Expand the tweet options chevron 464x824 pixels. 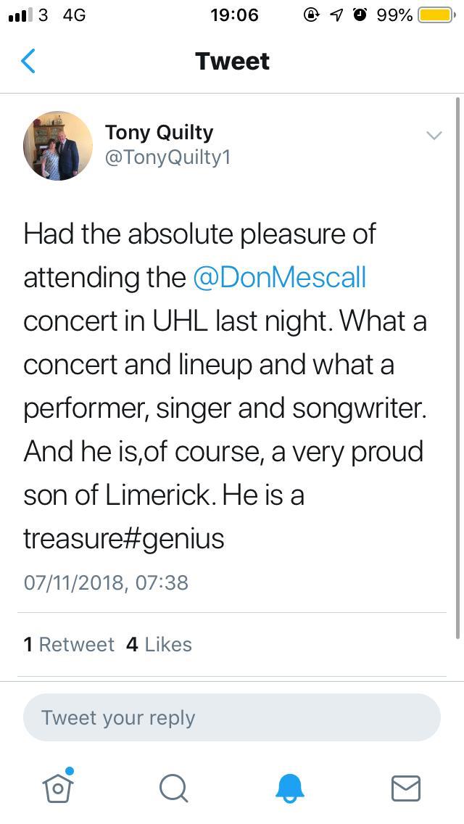click(434, 136)
